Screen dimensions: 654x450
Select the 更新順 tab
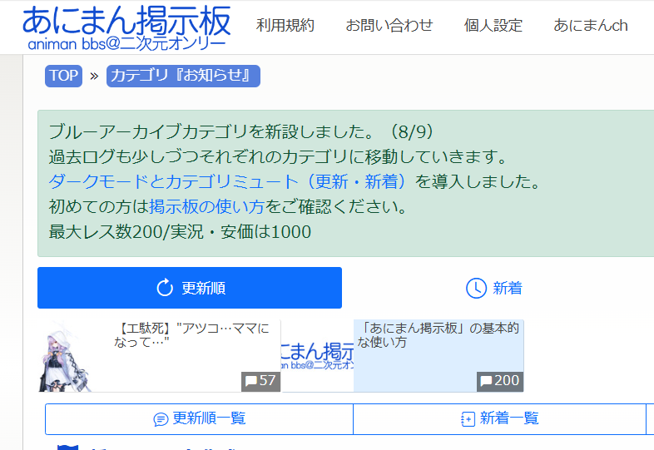click(x=190, y=288)
